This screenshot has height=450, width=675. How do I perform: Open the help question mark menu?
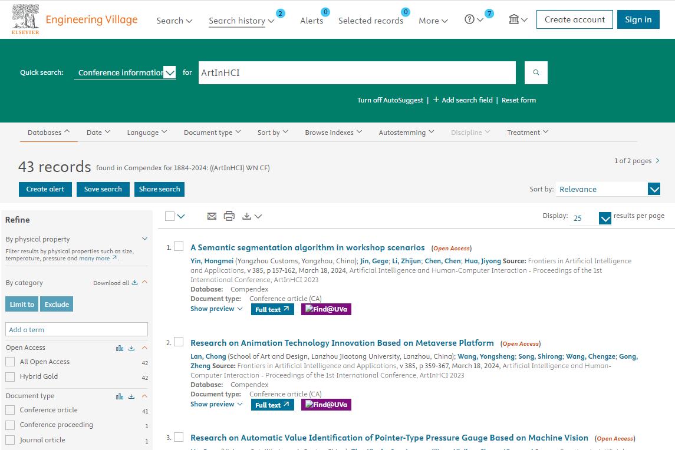(473, 20)
